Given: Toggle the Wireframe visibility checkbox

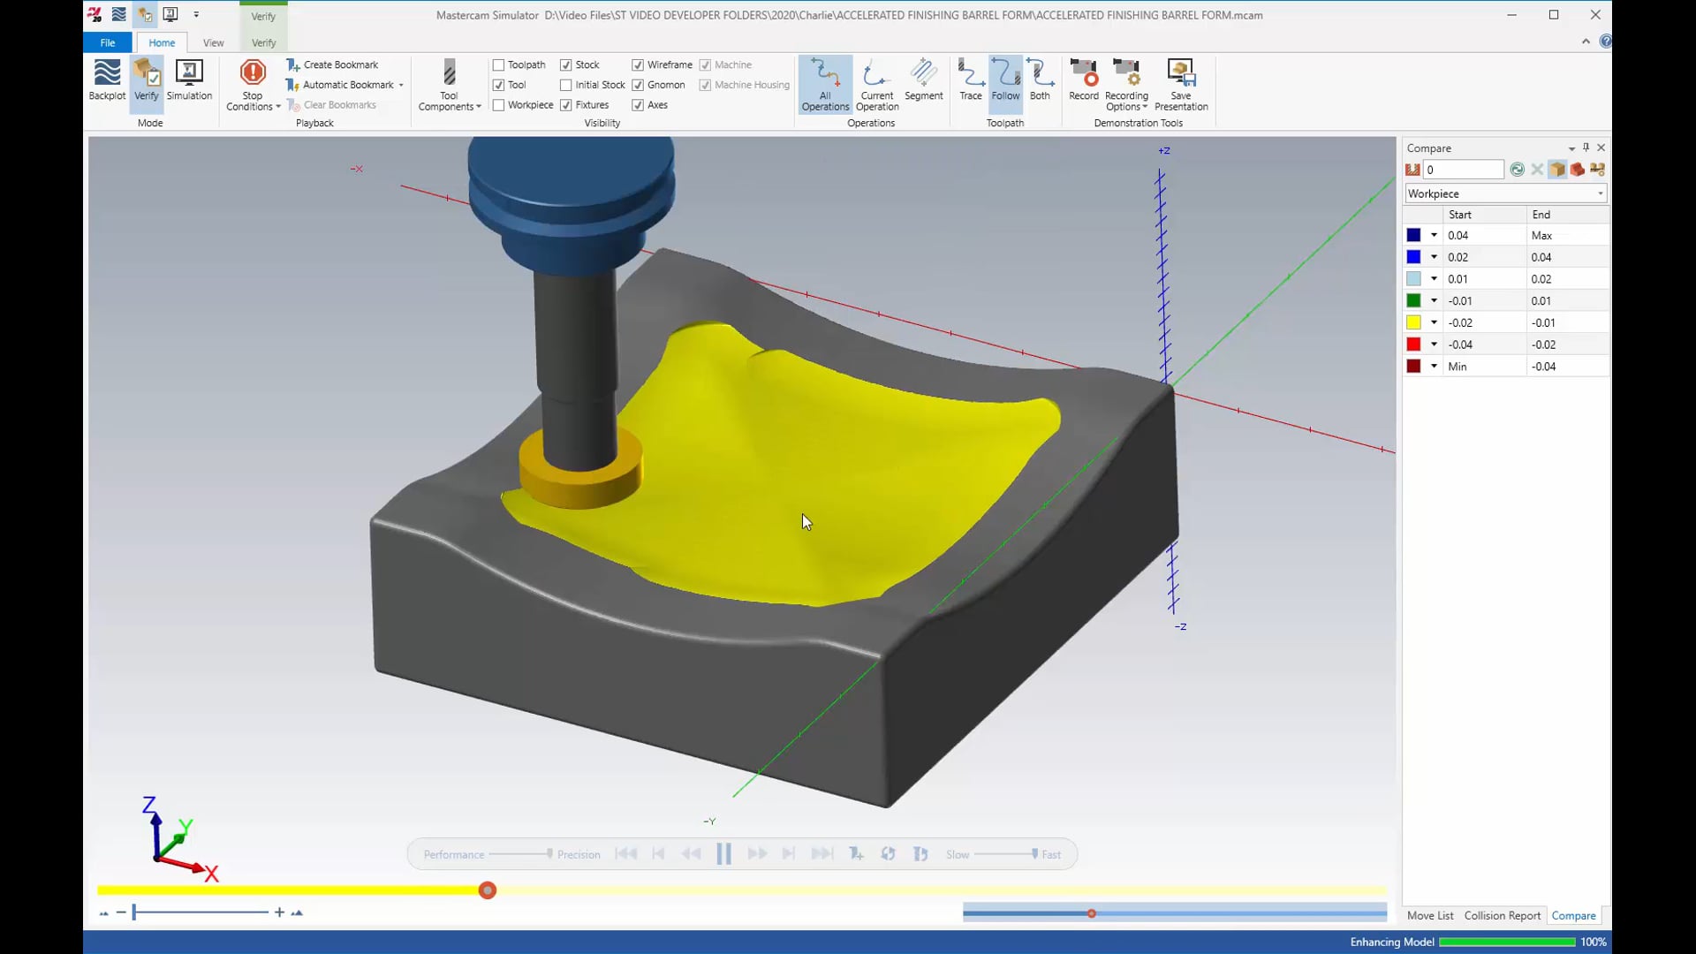Looking at the screenshot, I should pos(639,64).
